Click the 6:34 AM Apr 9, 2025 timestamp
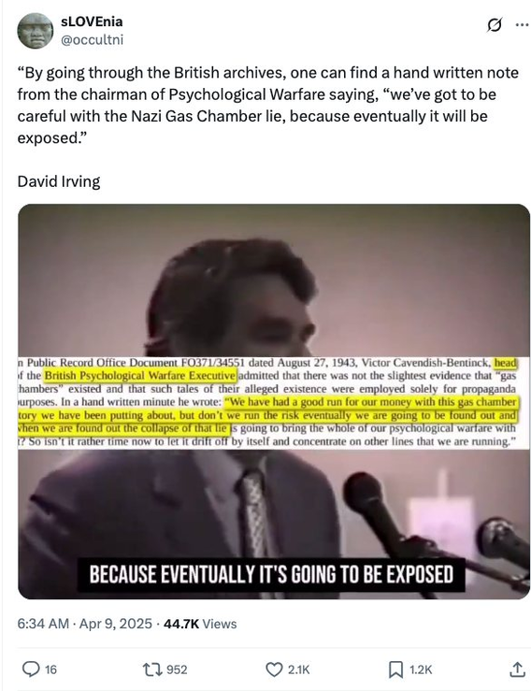Viewport: 531px width, 691px height. click(85, 624)
